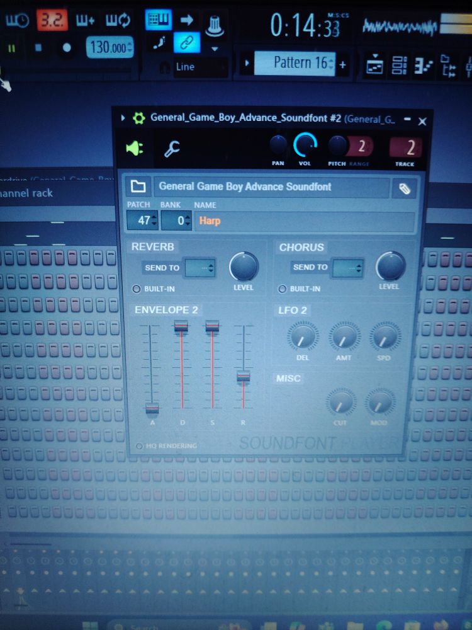472x630 pixels.
Task: Click the countdown before recording icon
Action: 52,20
